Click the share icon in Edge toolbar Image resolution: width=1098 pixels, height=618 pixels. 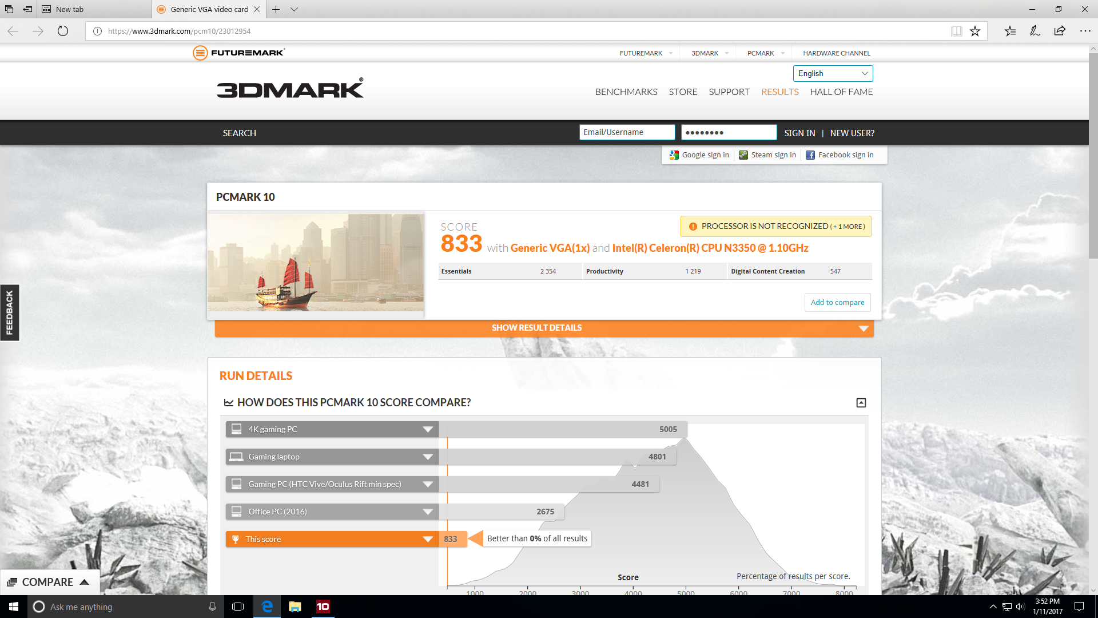coord(1060,31)
